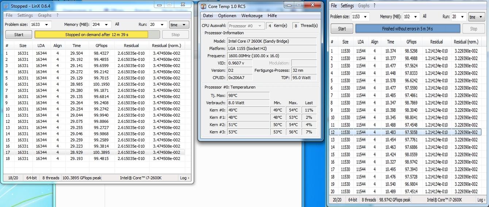Screen dimensions: 489x207
Task: Click Start button in right LinX window
Action: [x=342, y=29]
